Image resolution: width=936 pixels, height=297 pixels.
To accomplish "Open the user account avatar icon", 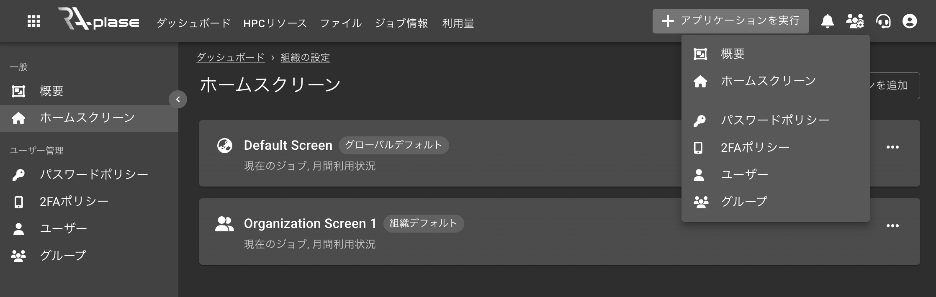I will click(x=910, y=21).
